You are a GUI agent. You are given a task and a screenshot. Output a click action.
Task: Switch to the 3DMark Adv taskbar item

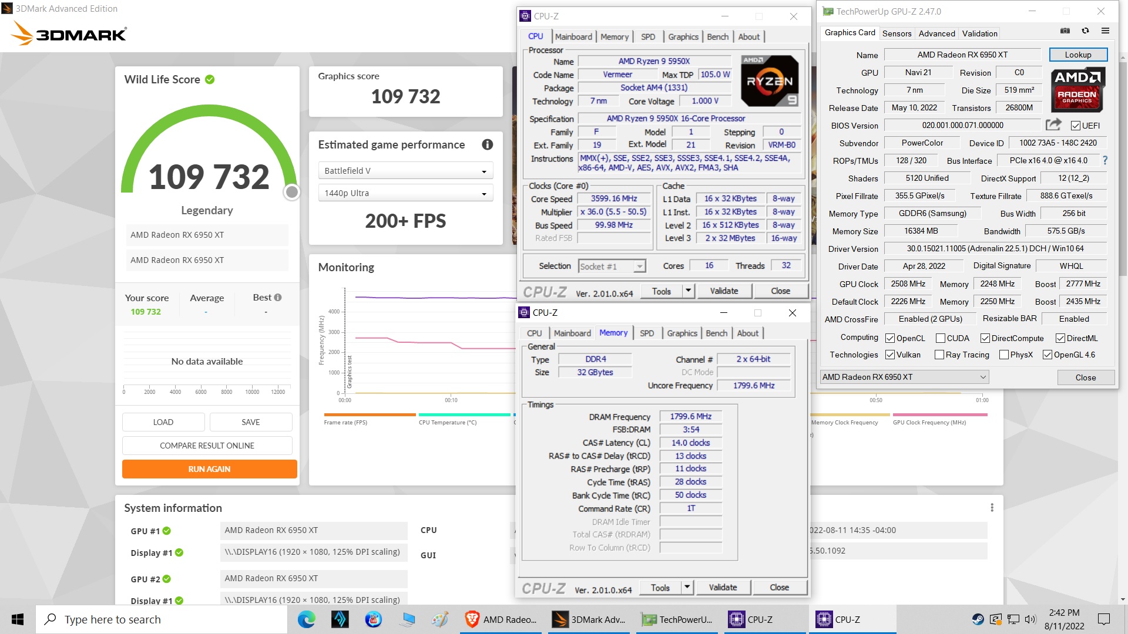(589, 619)
